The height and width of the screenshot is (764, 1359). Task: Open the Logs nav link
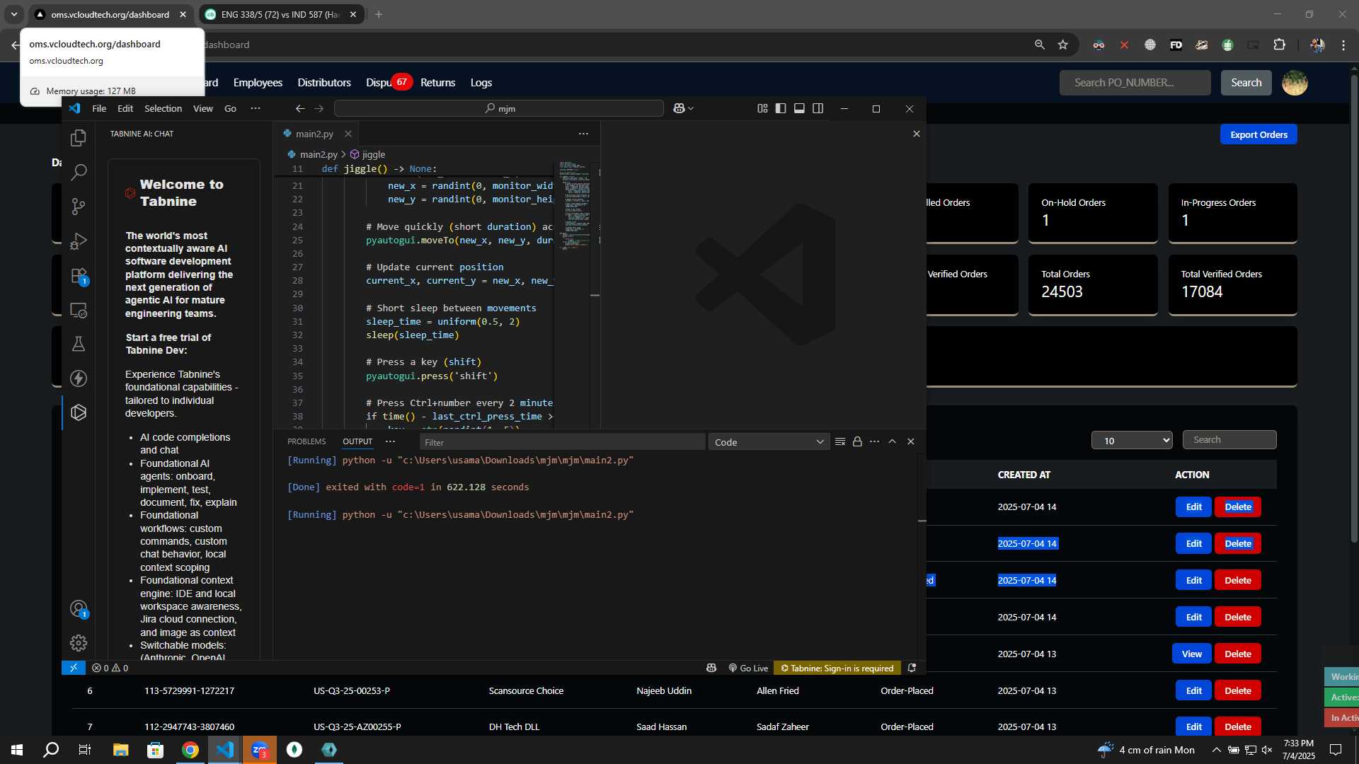(x=481, y=83)
